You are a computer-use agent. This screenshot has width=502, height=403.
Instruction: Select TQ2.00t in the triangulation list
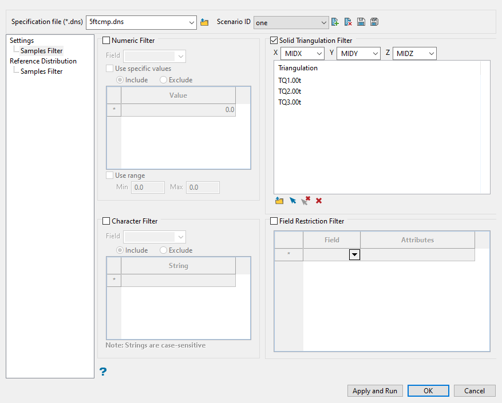tap(290, 91)
